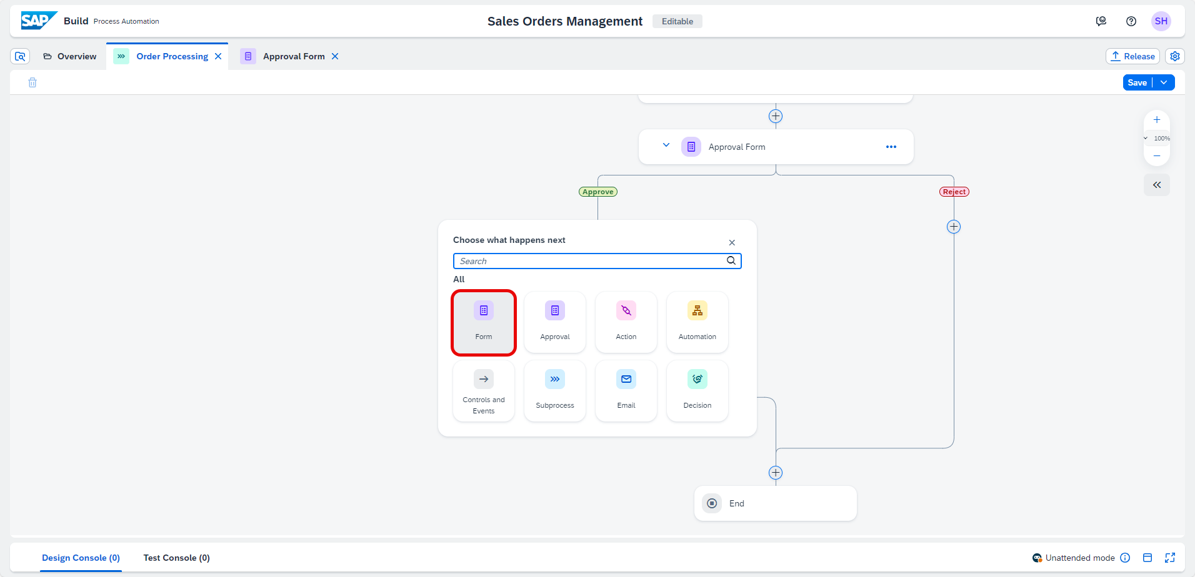Add a step above Approval Form
Screen dimensions: 1195x577
[x=776, y=116]
